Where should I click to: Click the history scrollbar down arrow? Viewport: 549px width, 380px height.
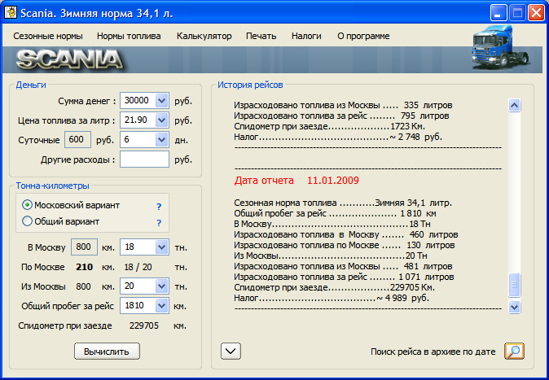coord(514,308)
